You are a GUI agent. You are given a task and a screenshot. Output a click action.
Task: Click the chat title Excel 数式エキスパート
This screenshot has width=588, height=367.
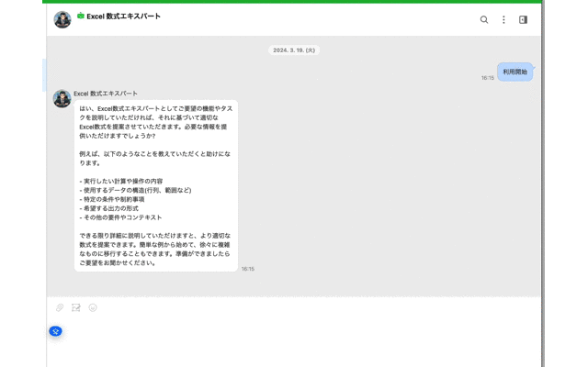point(124,17)
